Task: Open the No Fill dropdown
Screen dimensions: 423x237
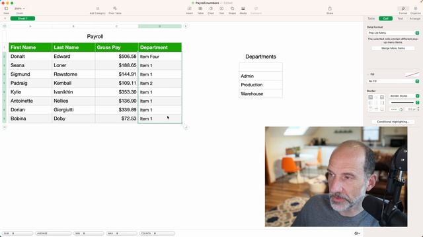Action: coord(393,81)
